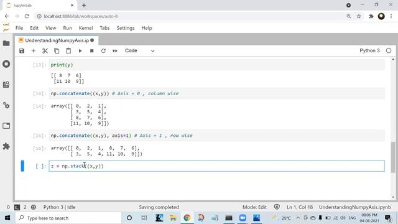
Task: Click Python 3 | Idle status text
Action: click(60, 207)
